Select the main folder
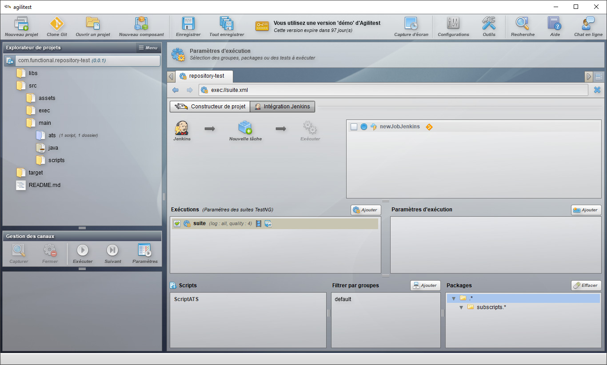 (44, 123)
